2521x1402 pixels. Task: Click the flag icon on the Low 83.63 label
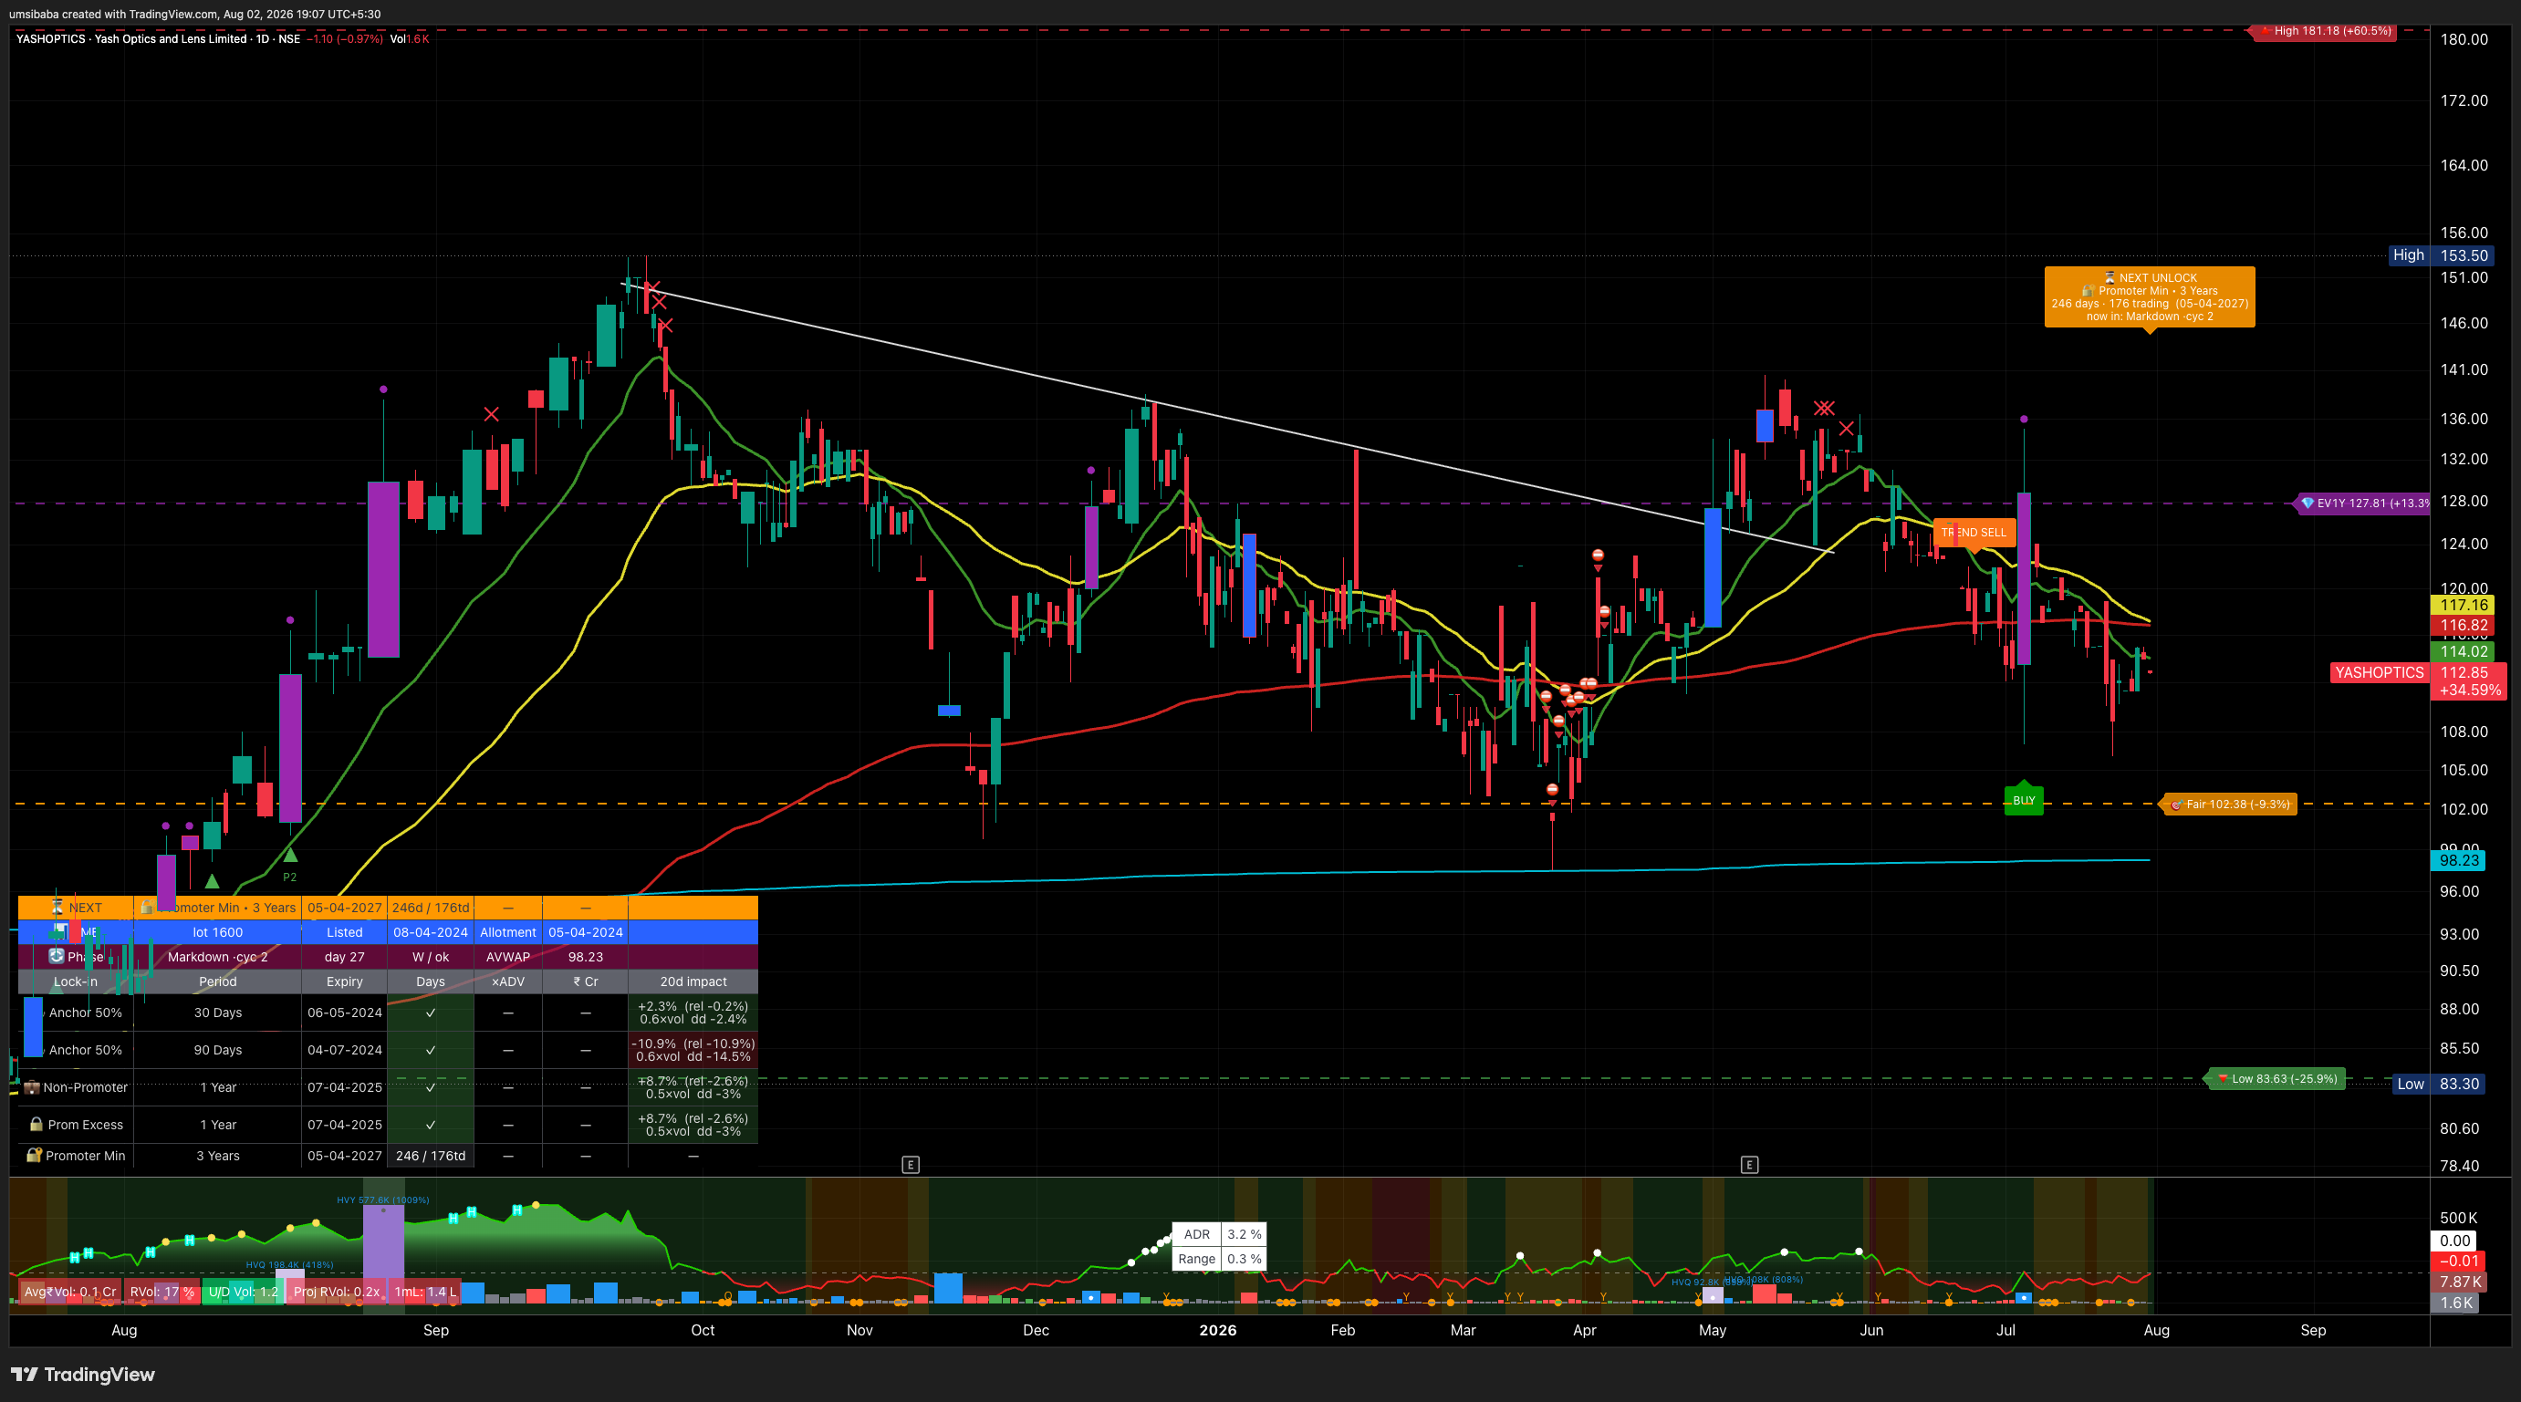[x=2223, y=1078]
